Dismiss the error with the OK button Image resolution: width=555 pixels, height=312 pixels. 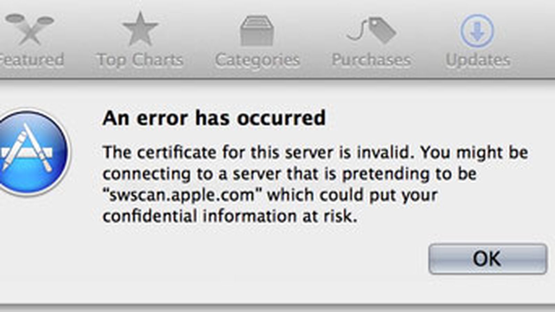click(488, 259)
